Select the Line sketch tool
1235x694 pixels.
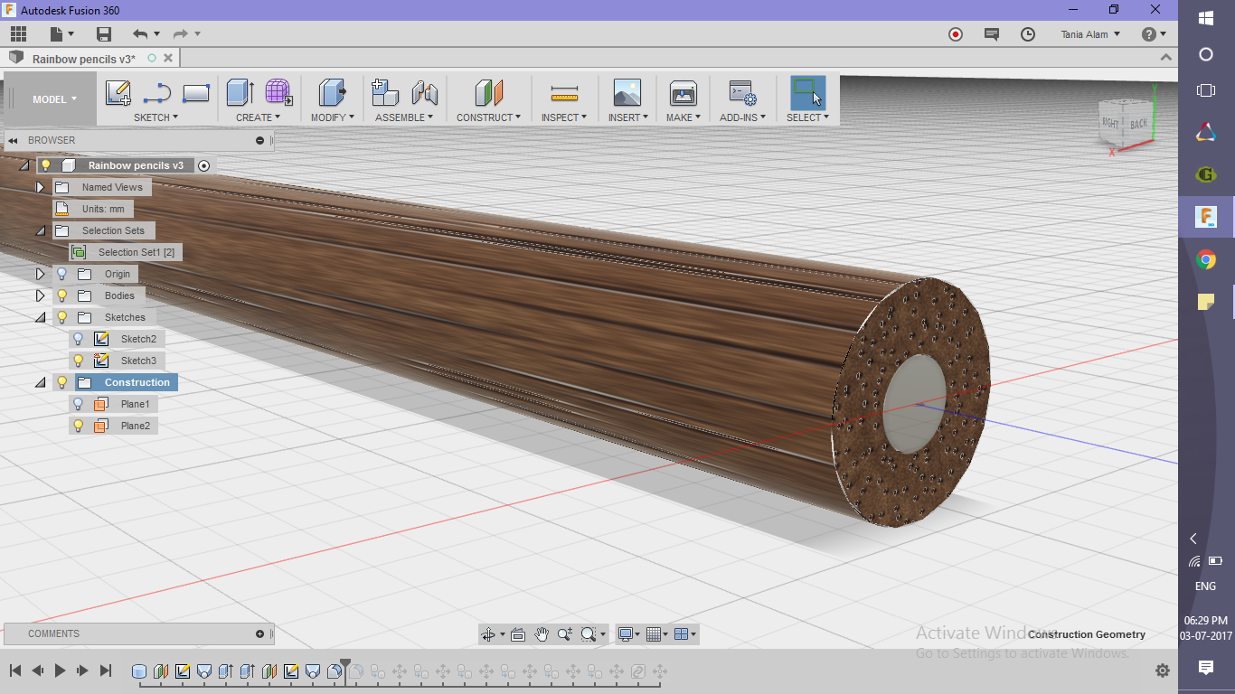[x=157, y=93]
